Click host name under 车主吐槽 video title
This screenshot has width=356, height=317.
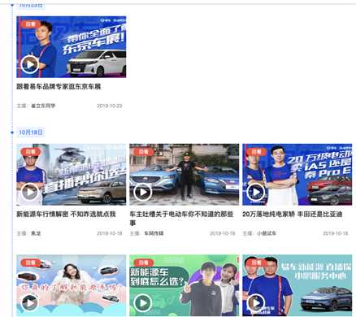(154, 233)
